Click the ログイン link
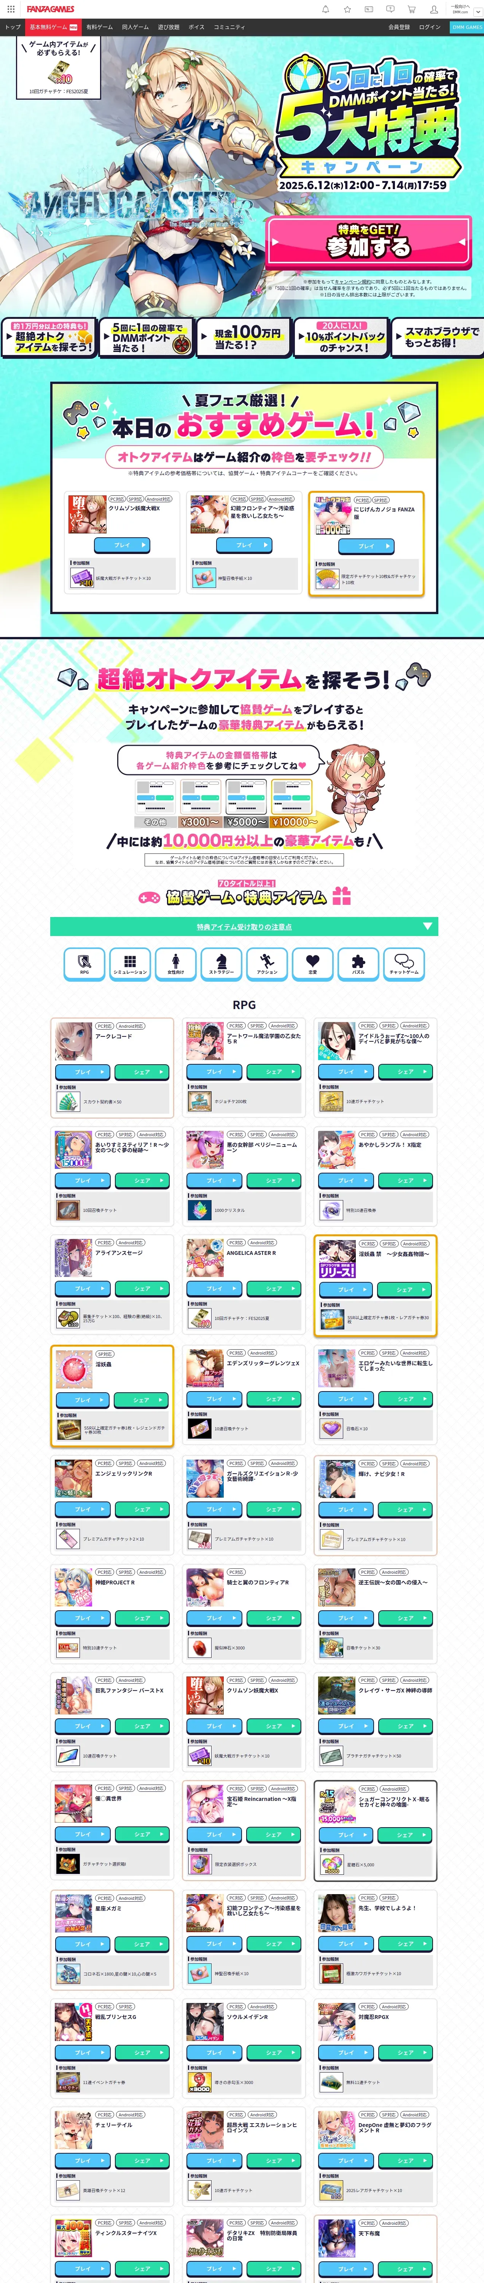Screen dimensions: 484x2283 430,27
